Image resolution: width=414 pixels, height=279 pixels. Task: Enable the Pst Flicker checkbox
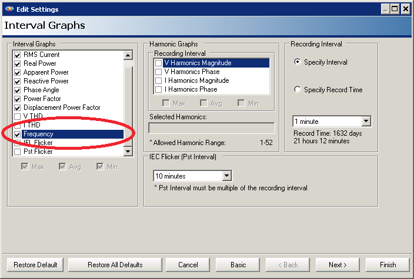coord(18,152)
